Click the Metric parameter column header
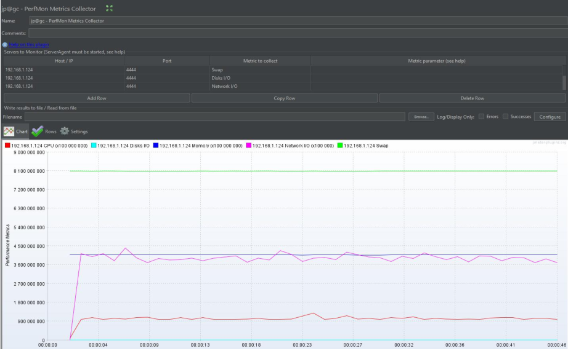 coord(437,61)
